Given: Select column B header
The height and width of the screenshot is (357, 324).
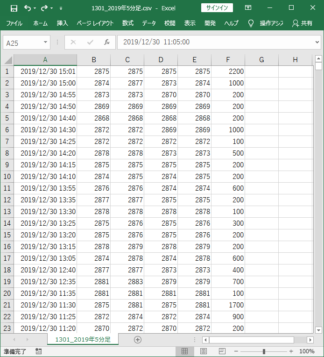Looking at the screenshot, I should pos(94,60).
